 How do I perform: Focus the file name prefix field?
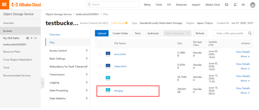(233, 33)
